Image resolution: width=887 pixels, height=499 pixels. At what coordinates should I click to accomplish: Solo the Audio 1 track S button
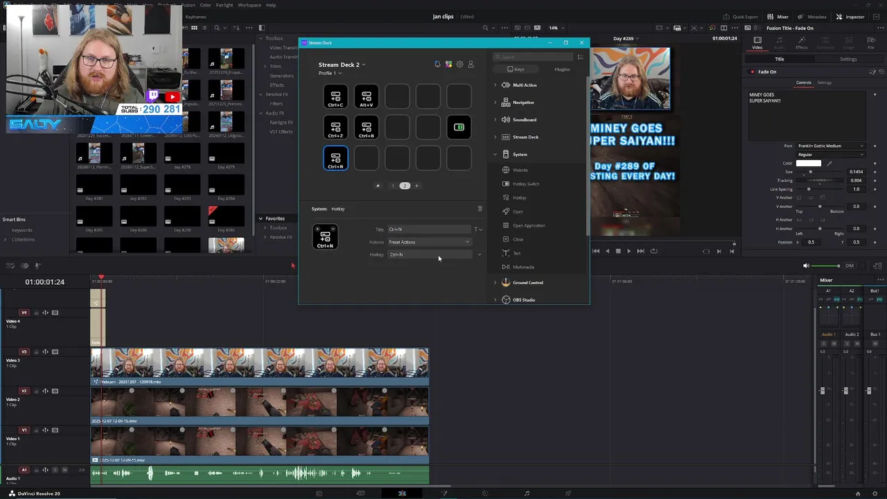click(55, 470)
